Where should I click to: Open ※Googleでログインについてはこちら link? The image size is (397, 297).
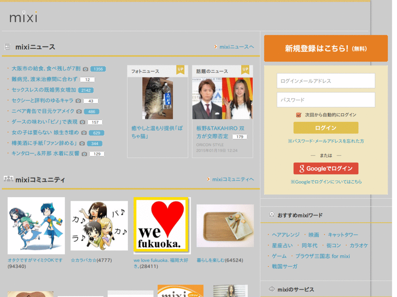(x=326, y=182)
